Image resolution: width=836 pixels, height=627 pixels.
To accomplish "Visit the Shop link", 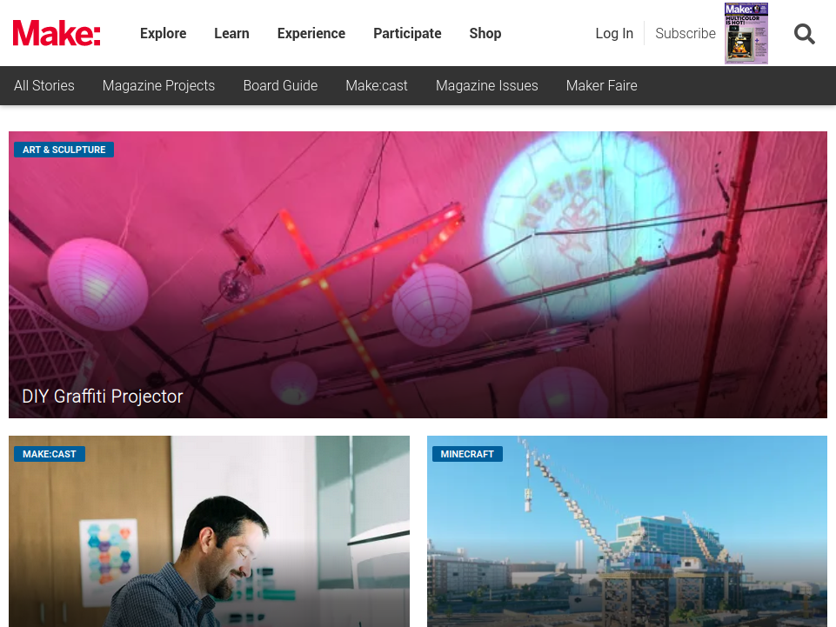I will [485, 33].
